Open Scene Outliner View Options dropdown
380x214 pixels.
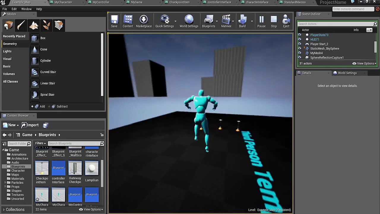point(364,63)
